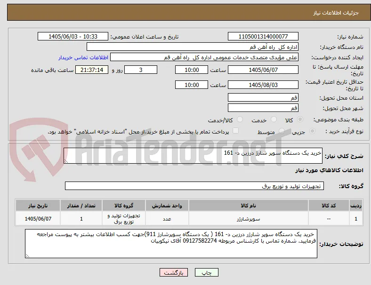Click the گروه کالا column header

(x=124, y=206)
